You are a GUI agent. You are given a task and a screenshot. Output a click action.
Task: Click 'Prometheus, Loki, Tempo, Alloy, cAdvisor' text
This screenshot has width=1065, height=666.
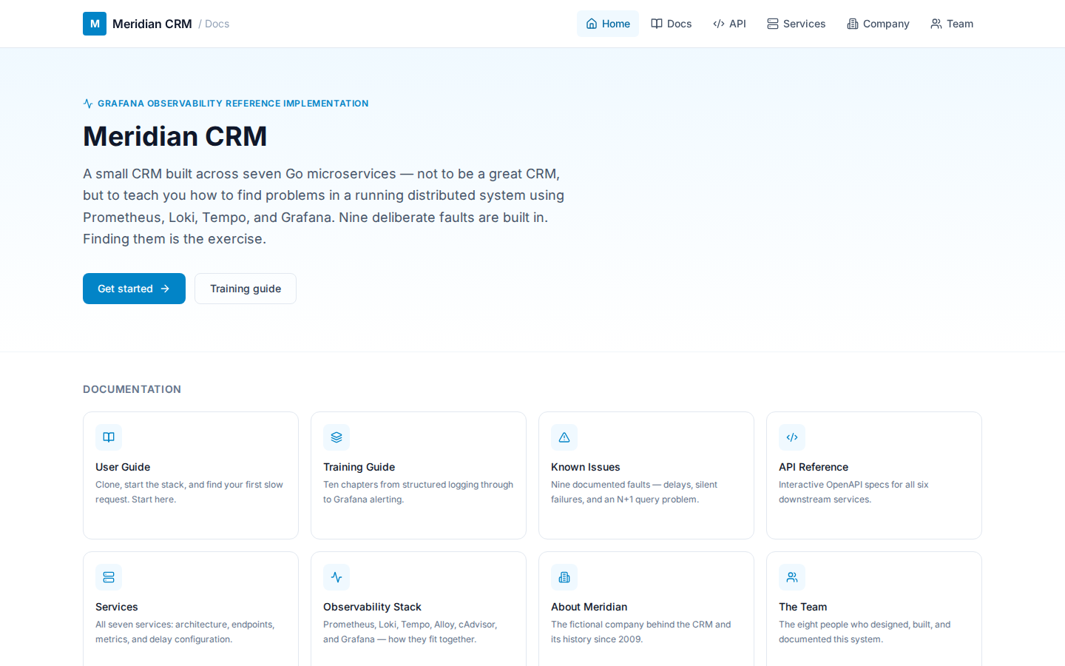[x=410, y=632]
